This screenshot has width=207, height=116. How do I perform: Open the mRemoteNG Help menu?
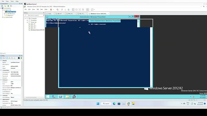point(17,1)
